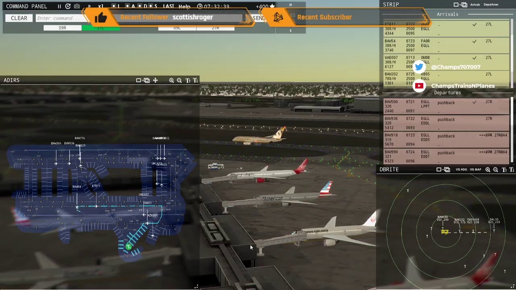Click the @Champs707007 handle
516x290 pixels.
[x=456, y=67]
